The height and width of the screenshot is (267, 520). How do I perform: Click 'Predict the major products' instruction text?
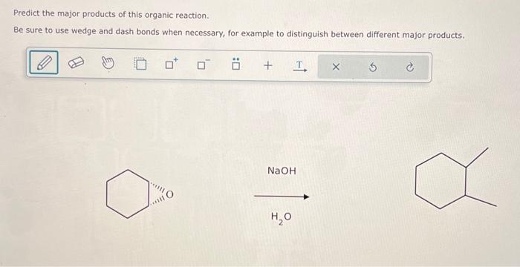point(111,15)
